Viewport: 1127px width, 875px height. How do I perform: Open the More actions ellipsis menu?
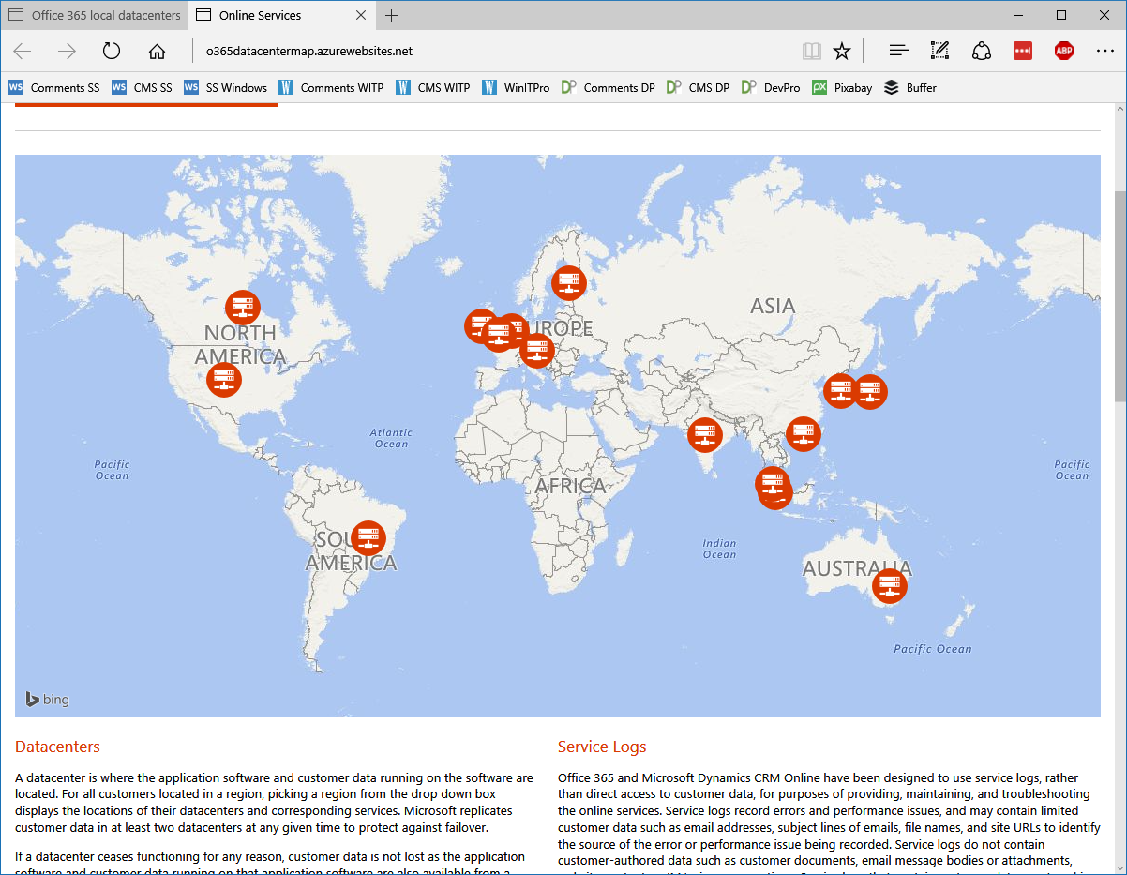click(x=1105, y=51)
